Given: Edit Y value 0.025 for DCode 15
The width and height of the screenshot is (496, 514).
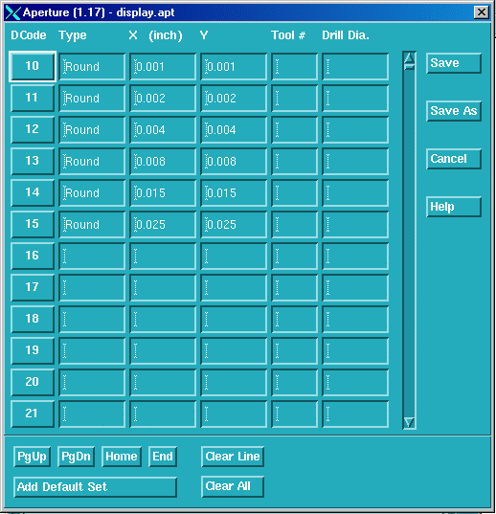Looking at the screenshot, I should (234, 225).
